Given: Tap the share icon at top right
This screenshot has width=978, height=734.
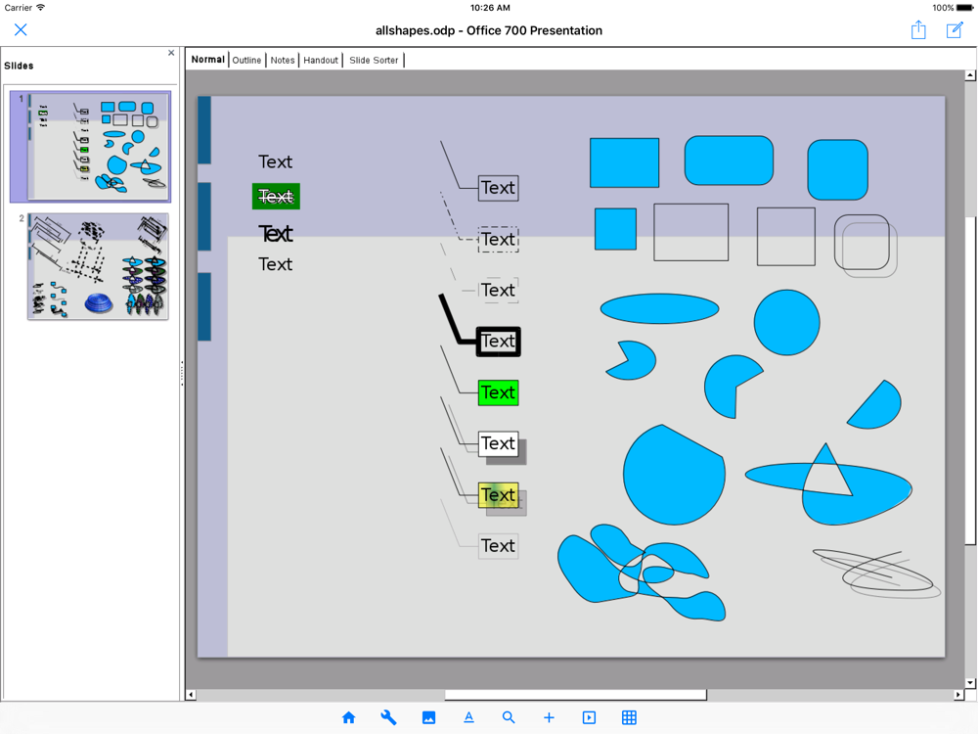Looking at the screenshot, I should click(918, 29).
